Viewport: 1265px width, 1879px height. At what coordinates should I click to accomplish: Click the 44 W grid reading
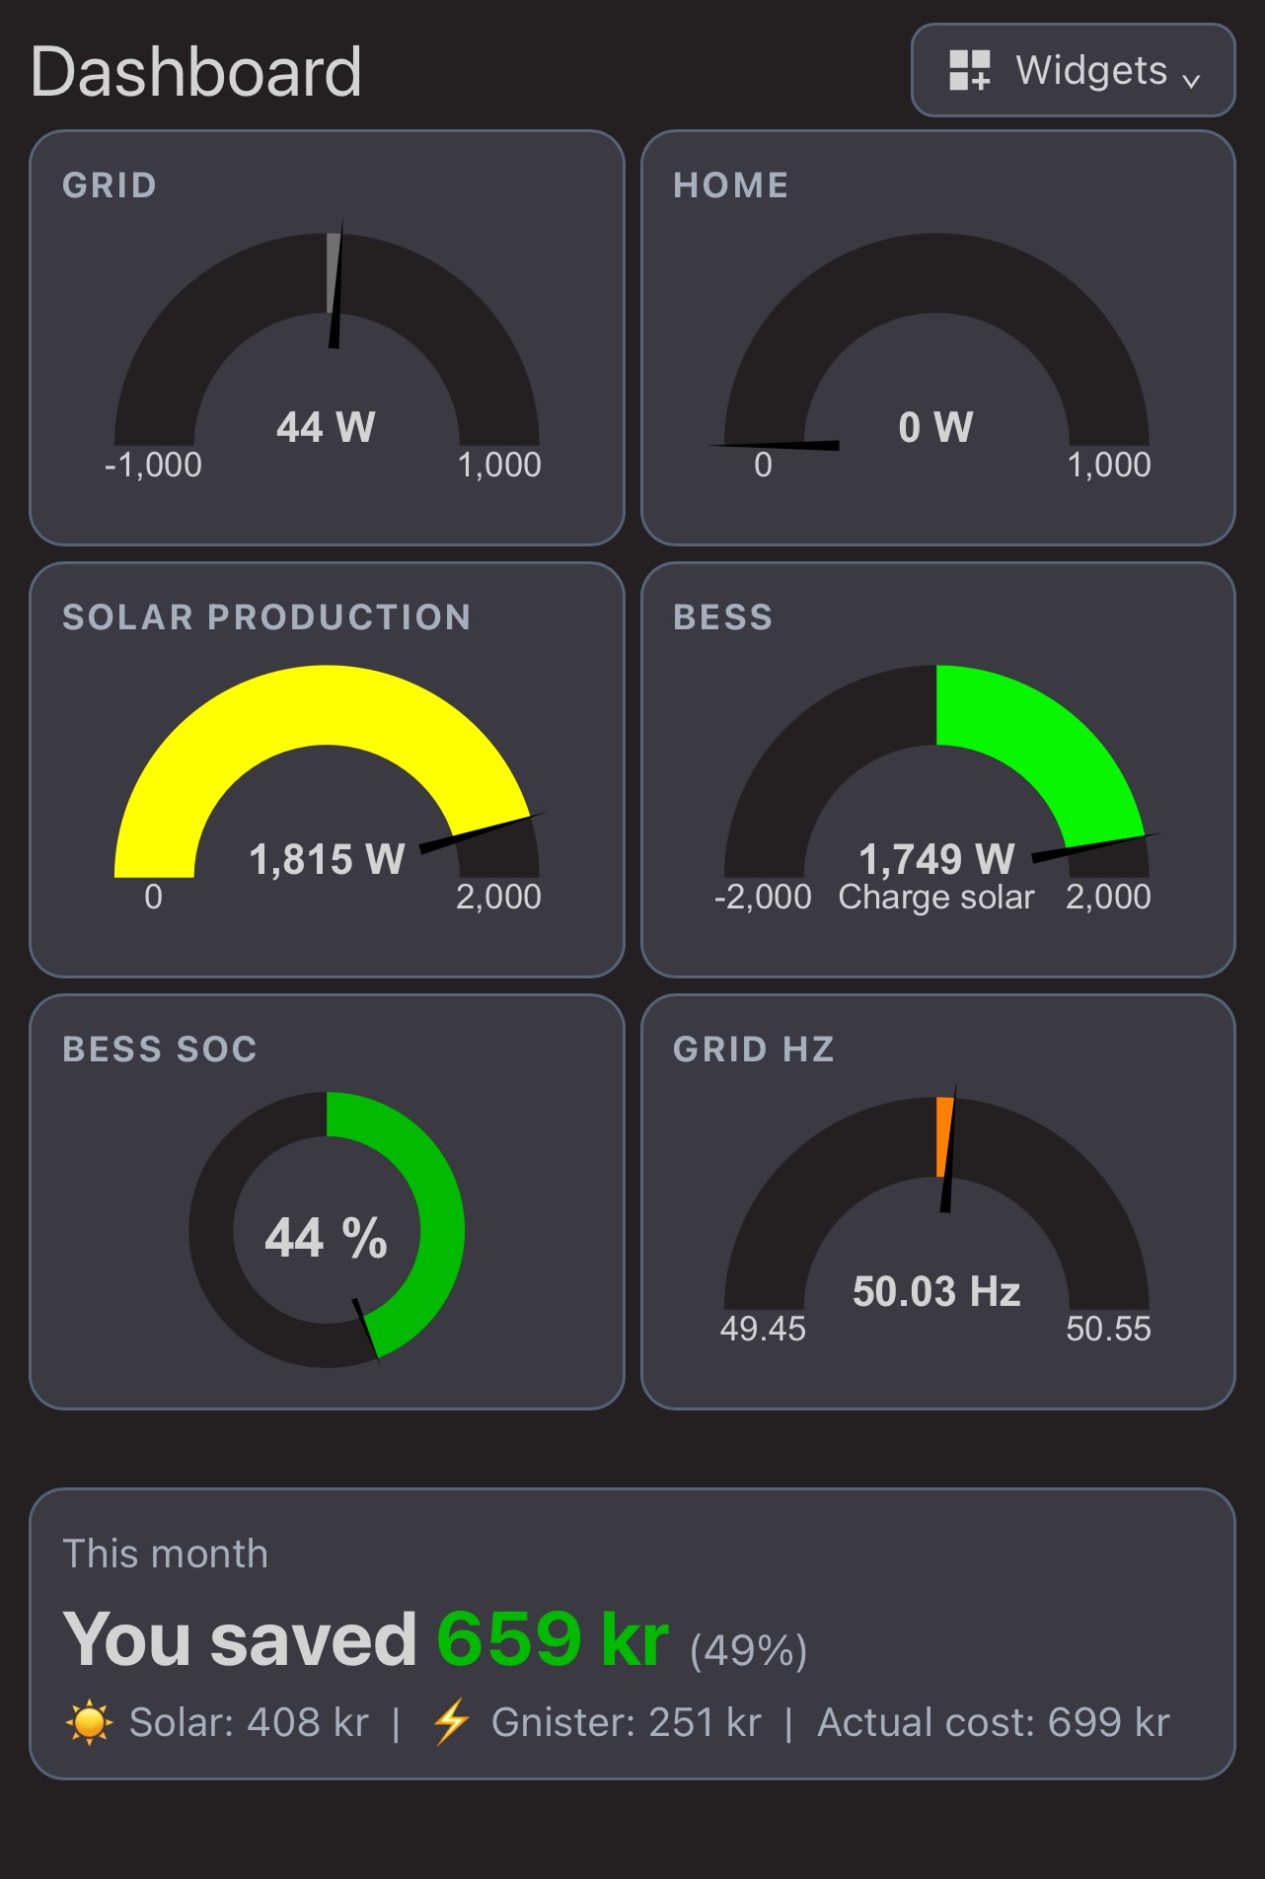(x=326, y=427)
